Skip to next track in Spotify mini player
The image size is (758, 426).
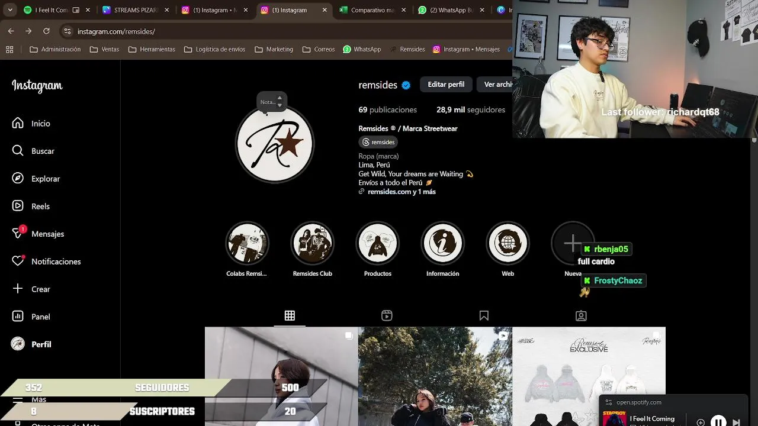(x=736, y=422)
